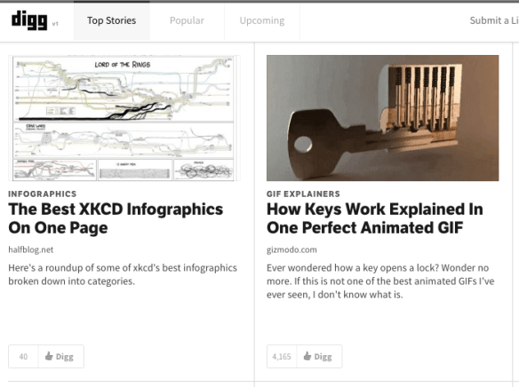Click the Submit a Link button
Image resolution: width=519 pixels, height=387 pixels.
tap(494, 20)
